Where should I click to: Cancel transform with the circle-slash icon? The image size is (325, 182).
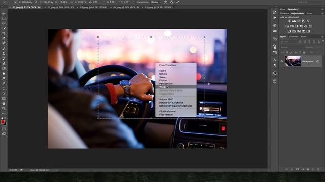click(172, 2)
